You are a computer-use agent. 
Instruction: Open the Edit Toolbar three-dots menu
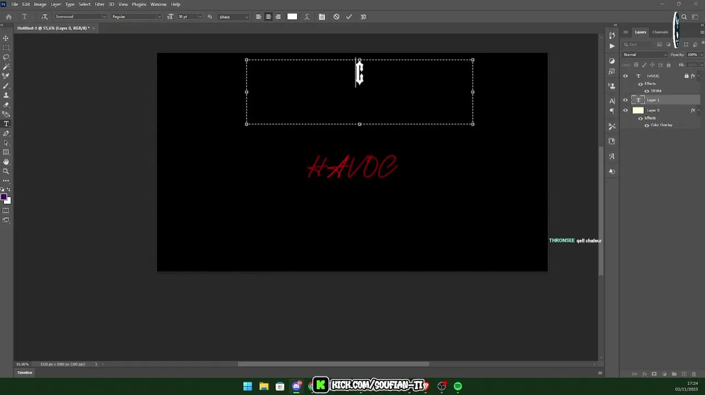6,180
